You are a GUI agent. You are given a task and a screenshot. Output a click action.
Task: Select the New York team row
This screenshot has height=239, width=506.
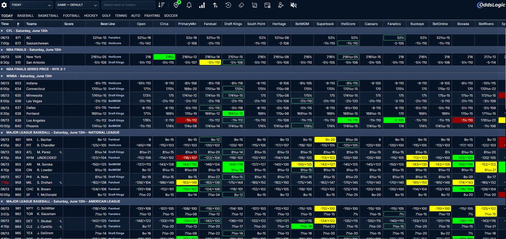[x=35, y=56]
